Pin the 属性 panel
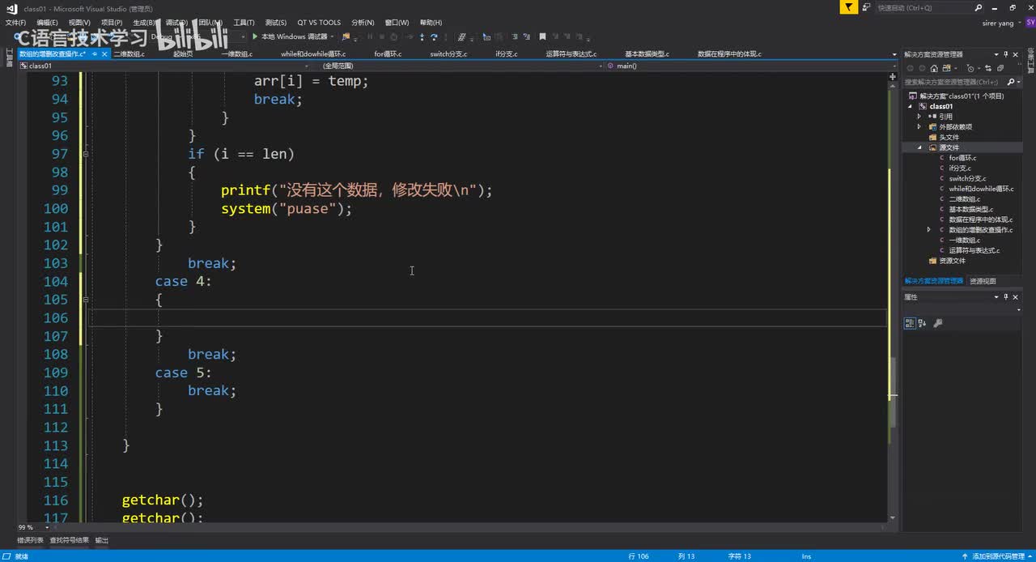The image size is (1036, 562). pyautogui.click(x=1006, y=297)
